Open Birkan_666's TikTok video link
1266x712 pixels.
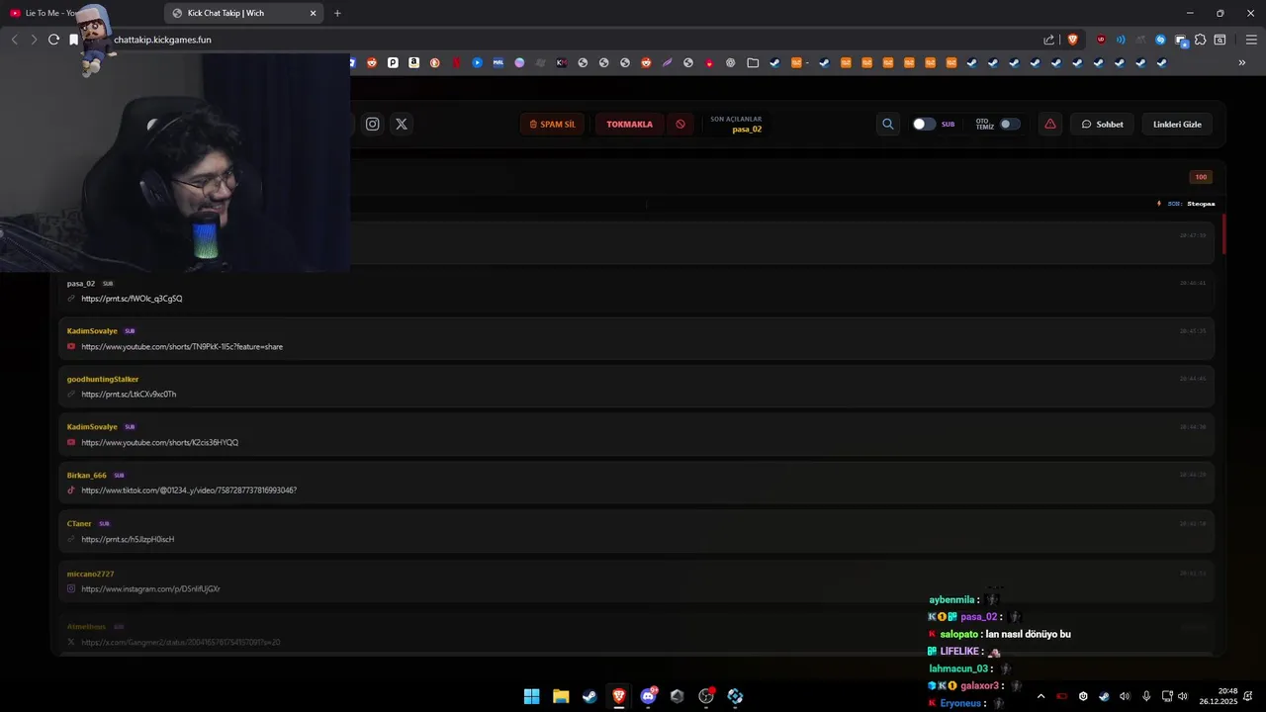point(189,490)
